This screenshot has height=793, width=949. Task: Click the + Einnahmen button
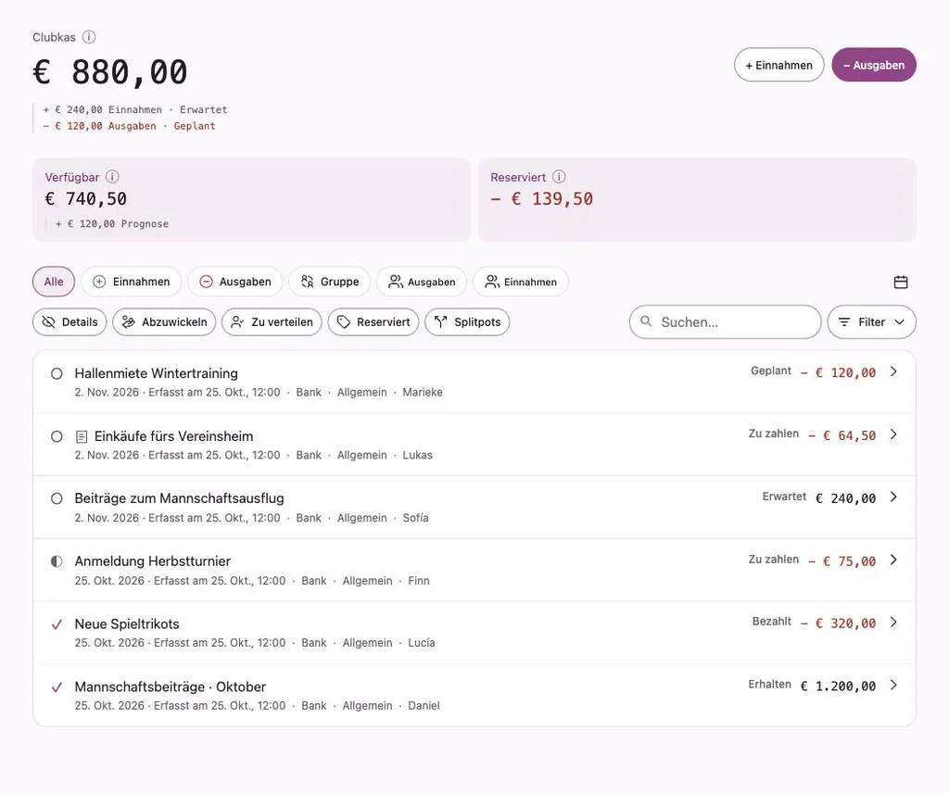tap(778, 65)
